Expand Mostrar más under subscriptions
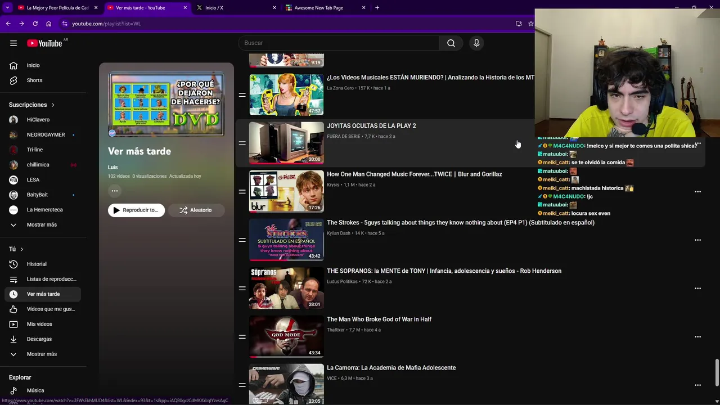 pyautogui.click(x=43, y=225)
